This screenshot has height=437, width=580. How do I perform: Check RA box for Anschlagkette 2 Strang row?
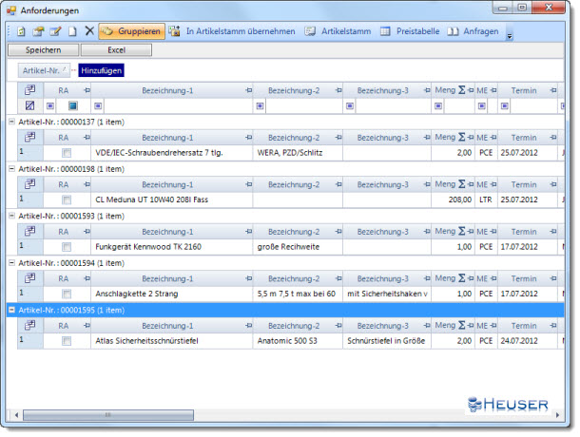[67, 294]
